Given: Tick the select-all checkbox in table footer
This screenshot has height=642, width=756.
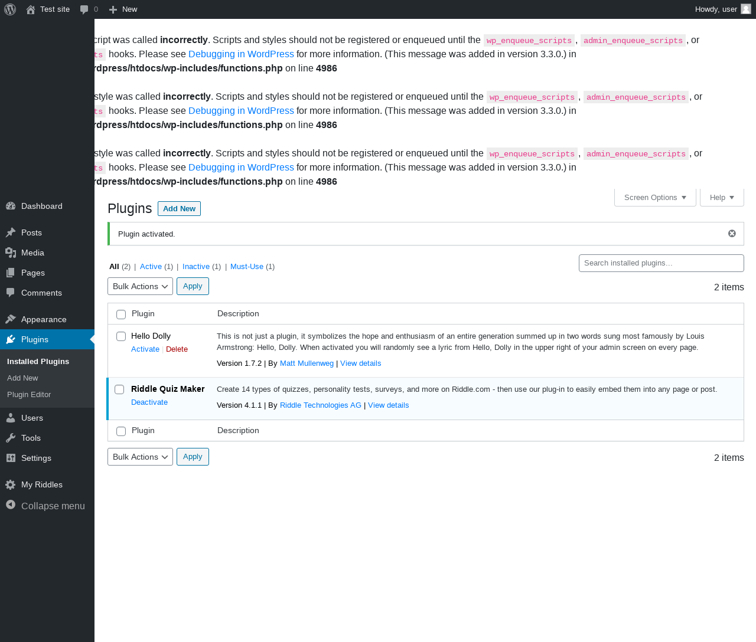Looking at the screenshot, I should (121, 431).
